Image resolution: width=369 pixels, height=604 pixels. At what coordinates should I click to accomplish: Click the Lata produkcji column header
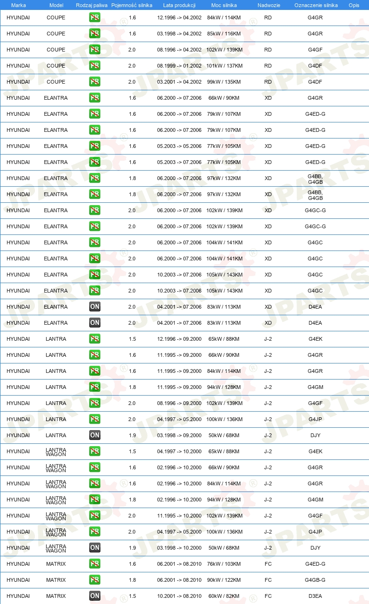pyautogui.click(x=179, y=5)
